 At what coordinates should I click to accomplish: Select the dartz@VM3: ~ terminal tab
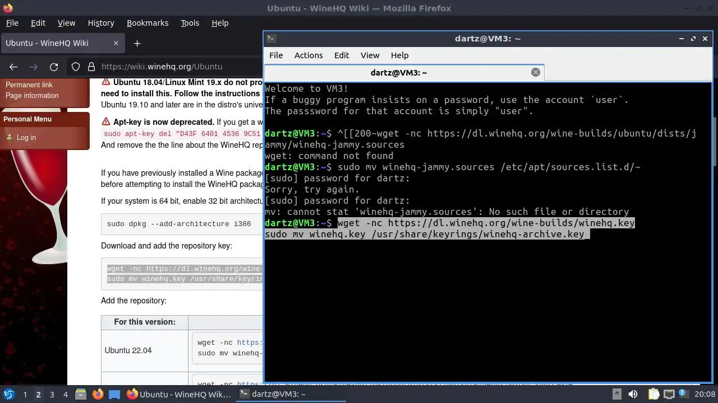coord(399,73)
